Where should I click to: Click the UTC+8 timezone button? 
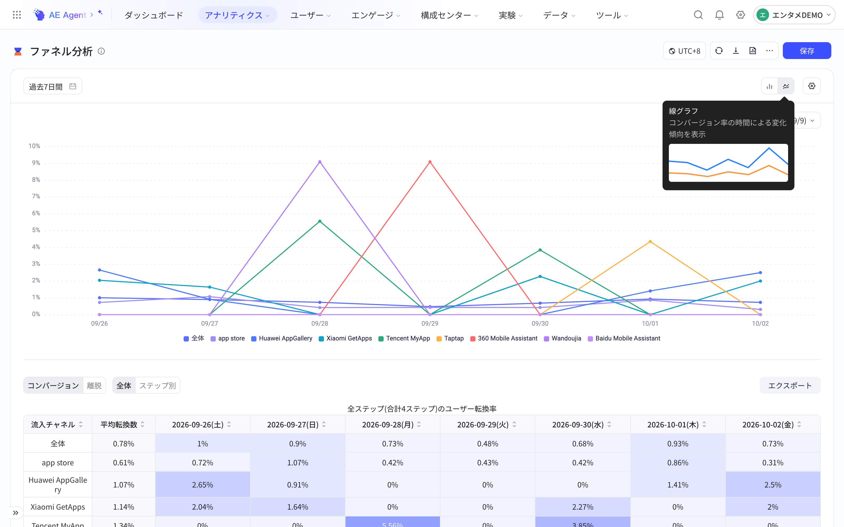click(x=684, y=51)
